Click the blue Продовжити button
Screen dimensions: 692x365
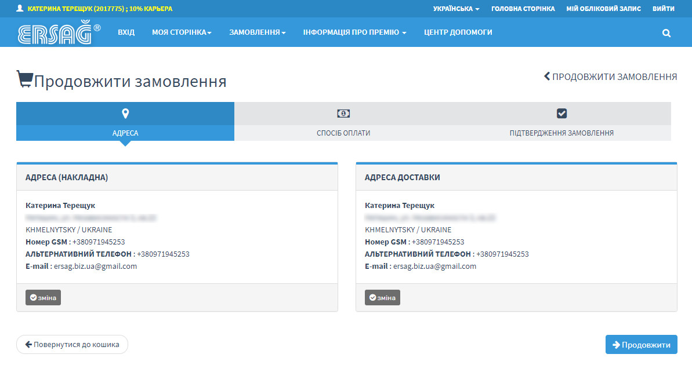coord(641,345)
